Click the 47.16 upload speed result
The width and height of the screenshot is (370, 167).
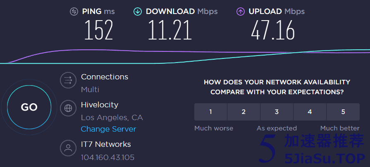click(x=273, y=30)
